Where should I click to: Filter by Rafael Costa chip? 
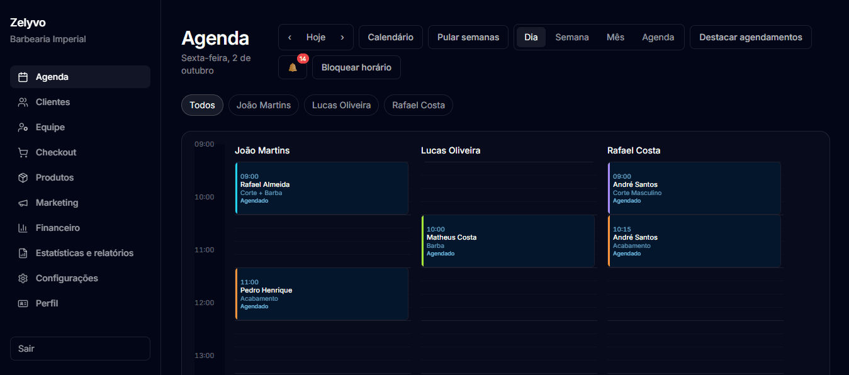point(419,105)
